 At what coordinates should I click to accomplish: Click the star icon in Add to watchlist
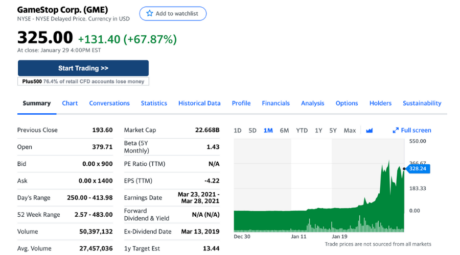click(x=150, y=14)
